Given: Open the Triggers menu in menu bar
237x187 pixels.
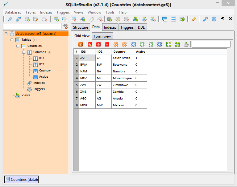Looking at the screenshot, I should [63, 12].
